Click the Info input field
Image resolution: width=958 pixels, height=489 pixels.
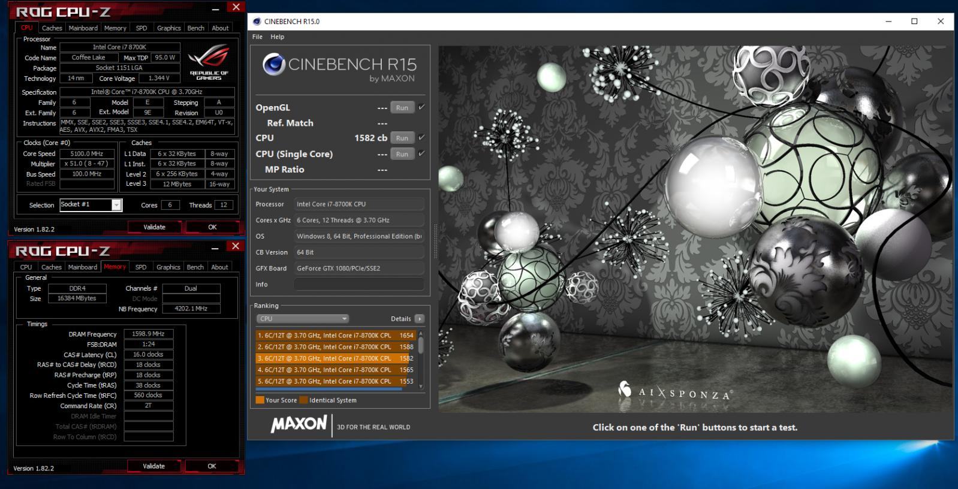point(359,285)
